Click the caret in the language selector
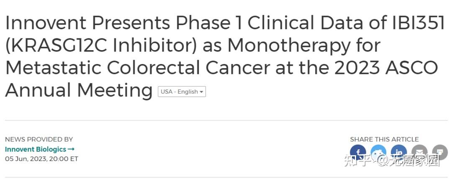The image size is (452, 179). [201, 92]
